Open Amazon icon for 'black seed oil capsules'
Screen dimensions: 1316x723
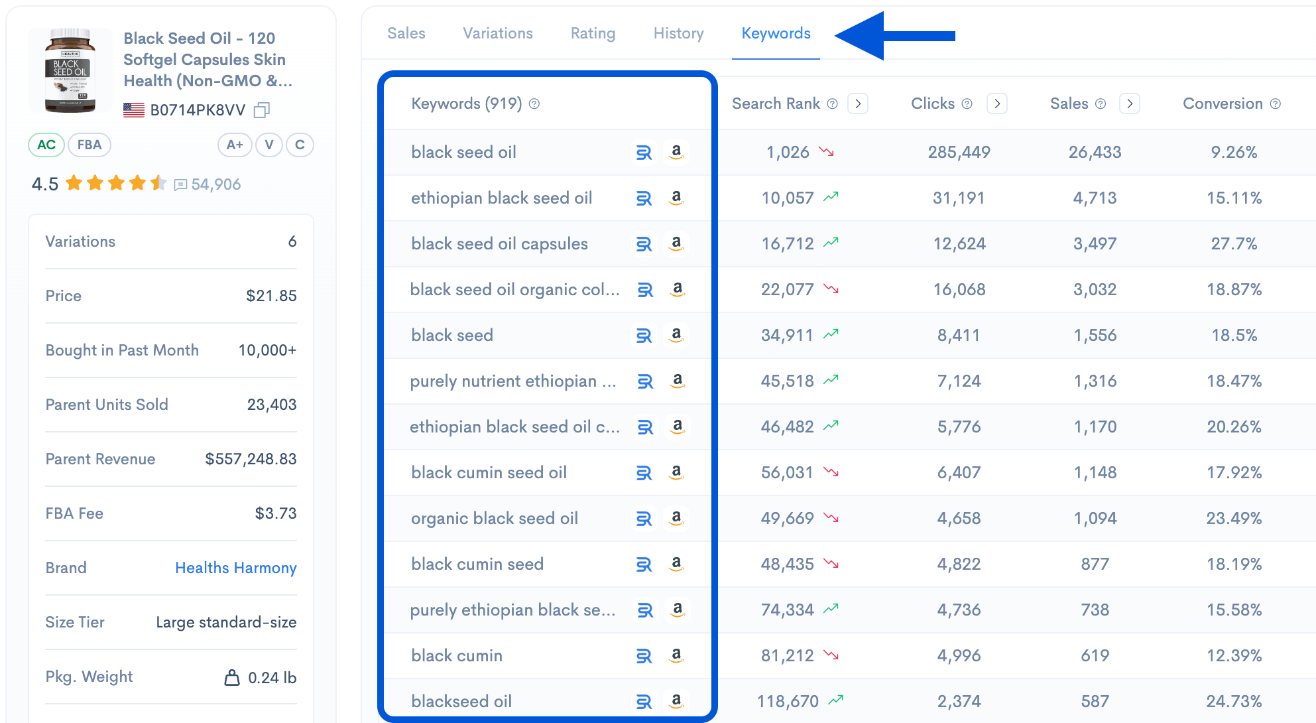[676, 244]
